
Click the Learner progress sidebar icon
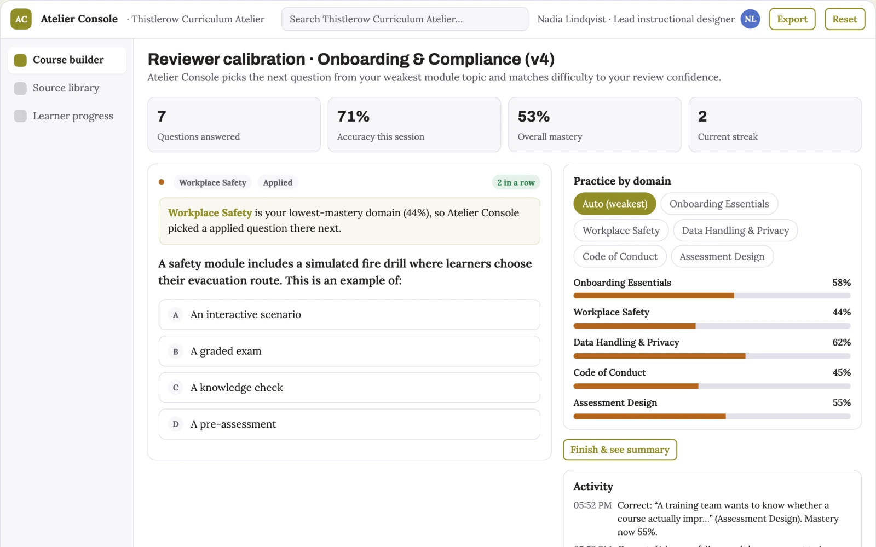click(x=20, y=116)
